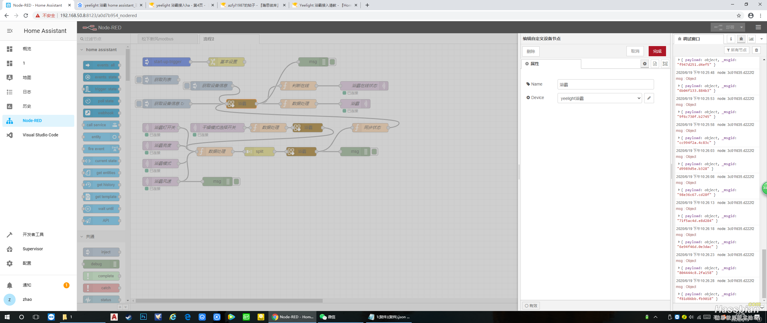767x323 pixels.
Task: Expand payload object 6b04f133.884b3 message
Action: pos(679,86)
